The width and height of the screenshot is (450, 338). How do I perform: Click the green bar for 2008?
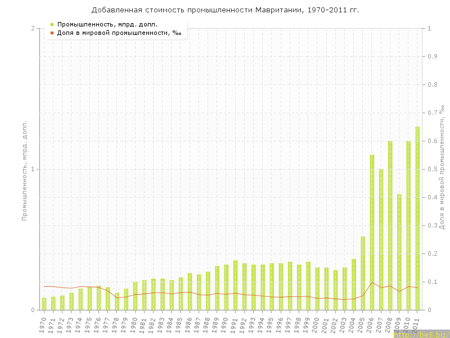tap(390, 225)
